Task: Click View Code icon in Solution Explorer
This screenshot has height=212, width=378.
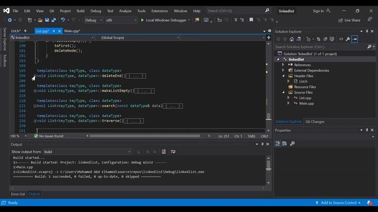Action: pos(341,39)
